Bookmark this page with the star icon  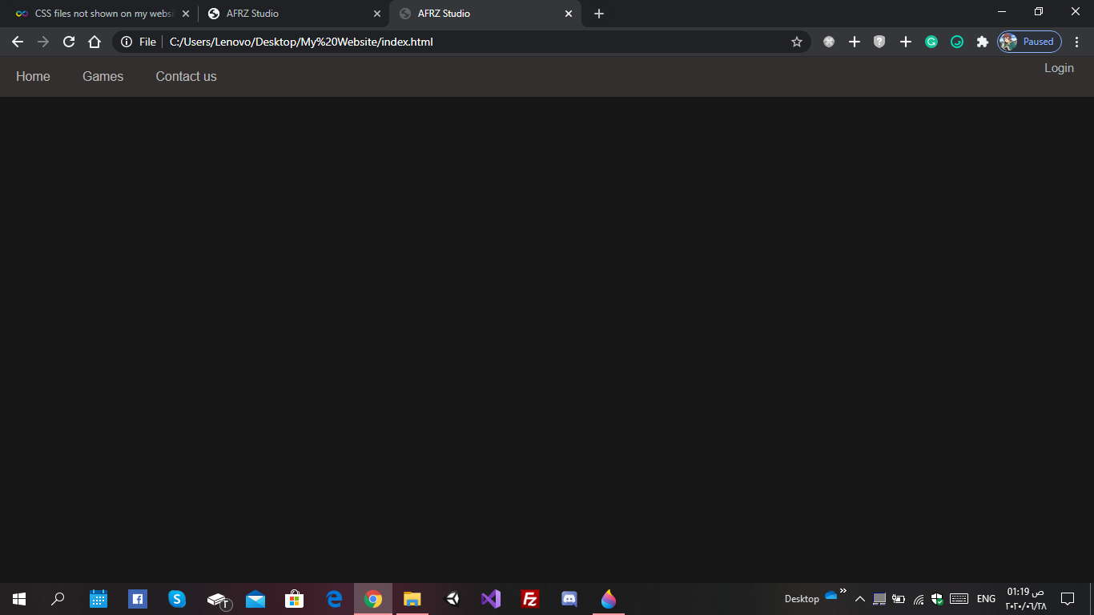click(x=796, y=42)
